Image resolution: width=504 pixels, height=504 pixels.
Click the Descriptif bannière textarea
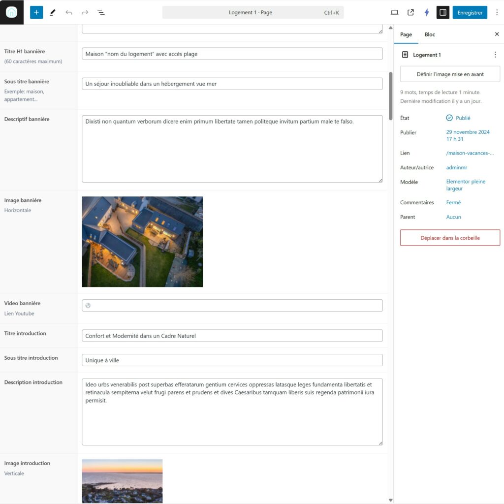pyautogui.click(x=232, y=149)
